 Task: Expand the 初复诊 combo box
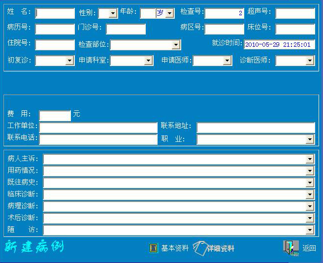(70, 61)
